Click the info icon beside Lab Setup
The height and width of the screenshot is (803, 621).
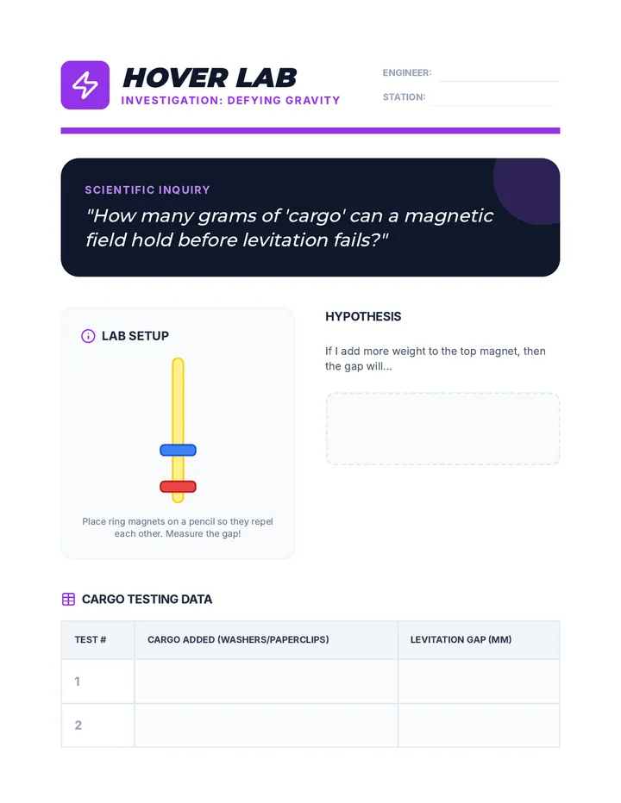[x=88, y=336]
